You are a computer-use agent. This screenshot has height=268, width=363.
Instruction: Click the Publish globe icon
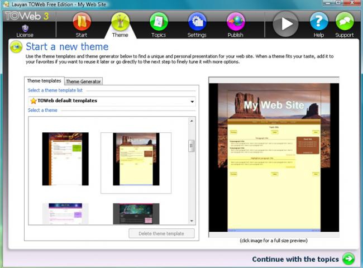[x=236, y=22]
